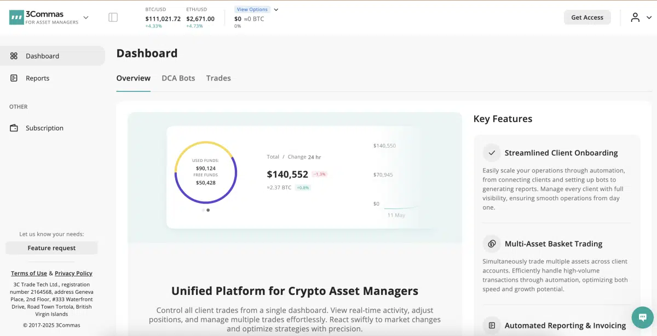Switch to the DCA Bots tab
Image resolution: width=657 pixels, height=336 pixels.
tap(178, 78)
